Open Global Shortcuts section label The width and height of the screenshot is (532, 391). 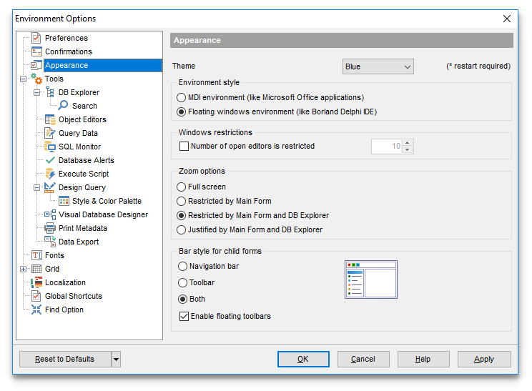[73, 296]
